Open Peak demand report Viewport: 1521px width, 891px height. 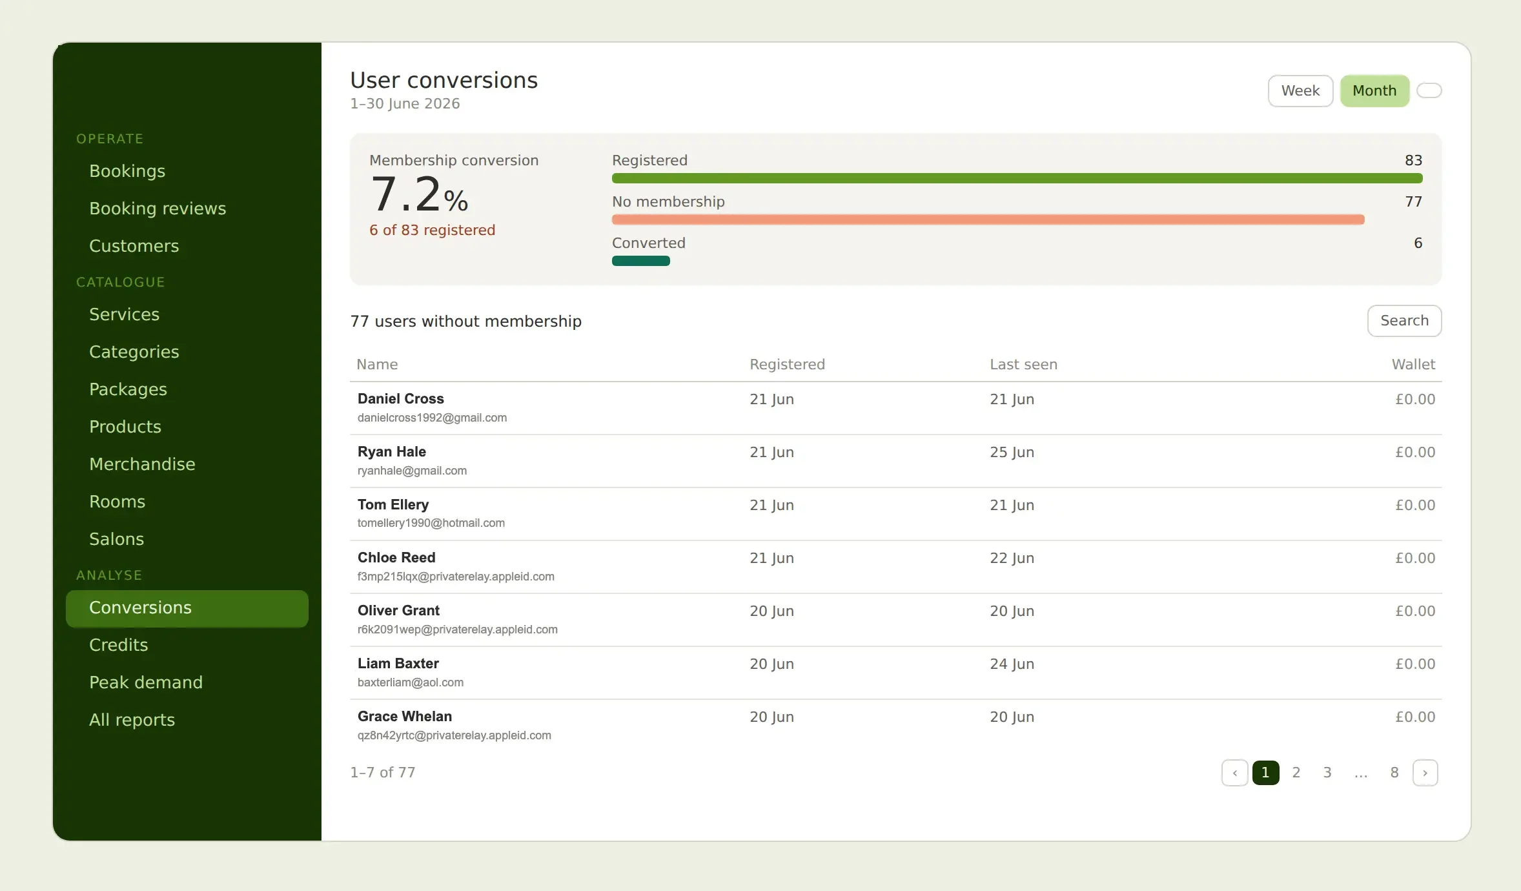click(187, 682)
